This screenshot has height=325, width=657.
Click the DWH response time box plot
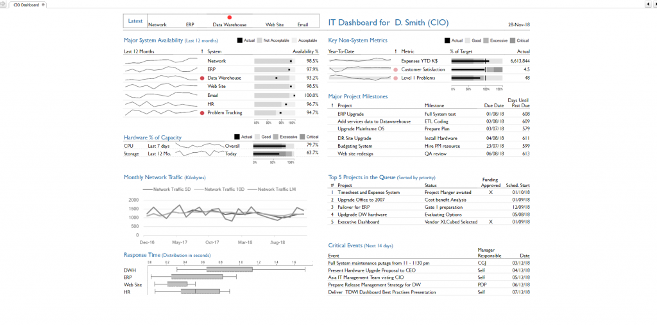[x=229, y=270]
